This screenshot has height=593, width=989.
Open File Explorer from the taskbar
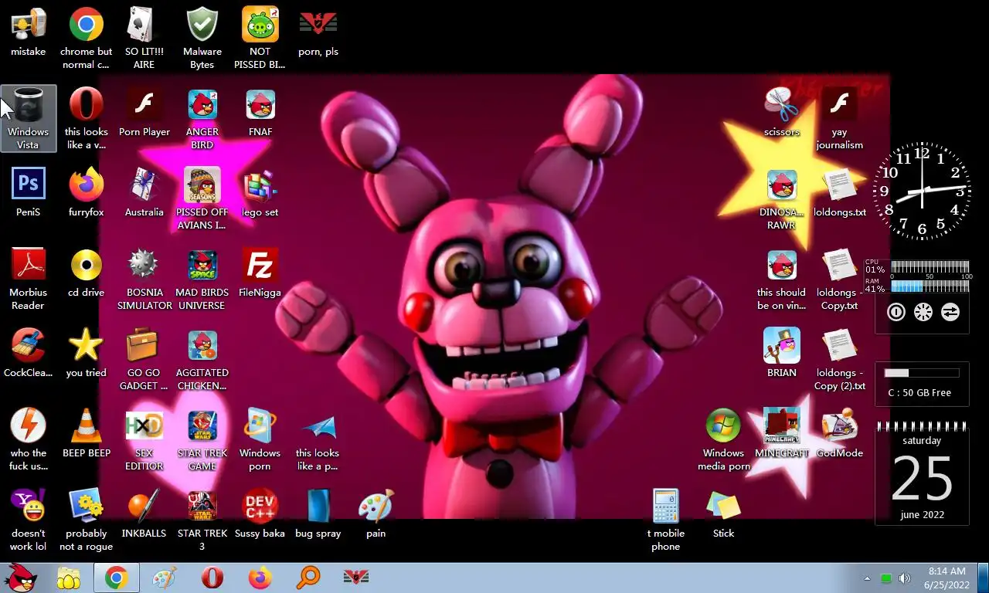coord(69,578)
